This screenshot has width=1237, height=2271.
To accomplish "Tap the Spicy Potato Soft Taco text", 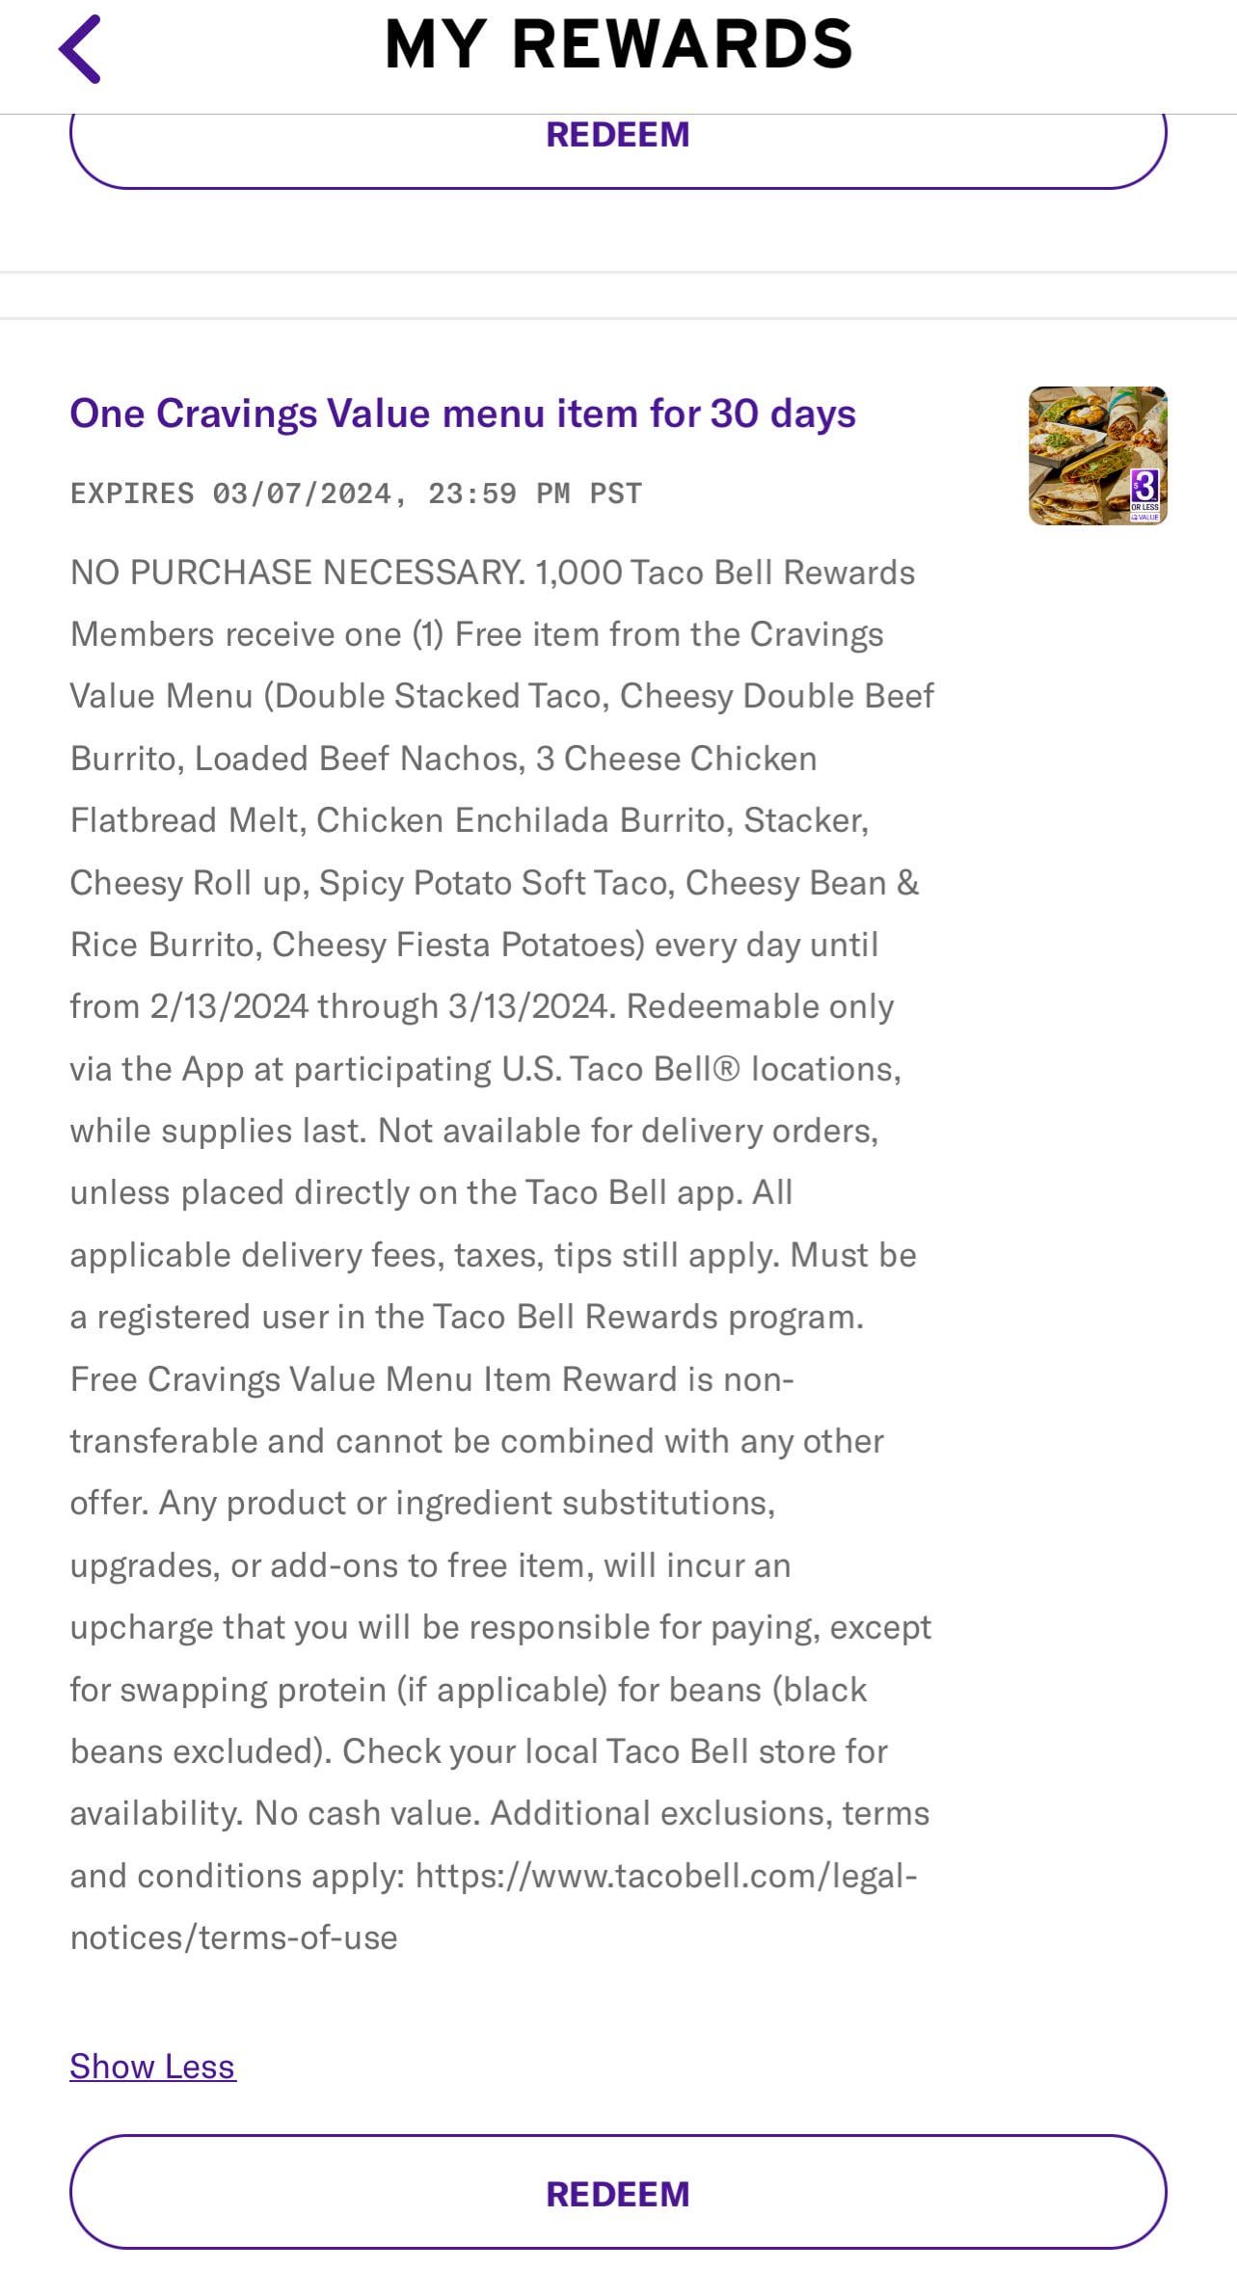I will tap(496, 883).
